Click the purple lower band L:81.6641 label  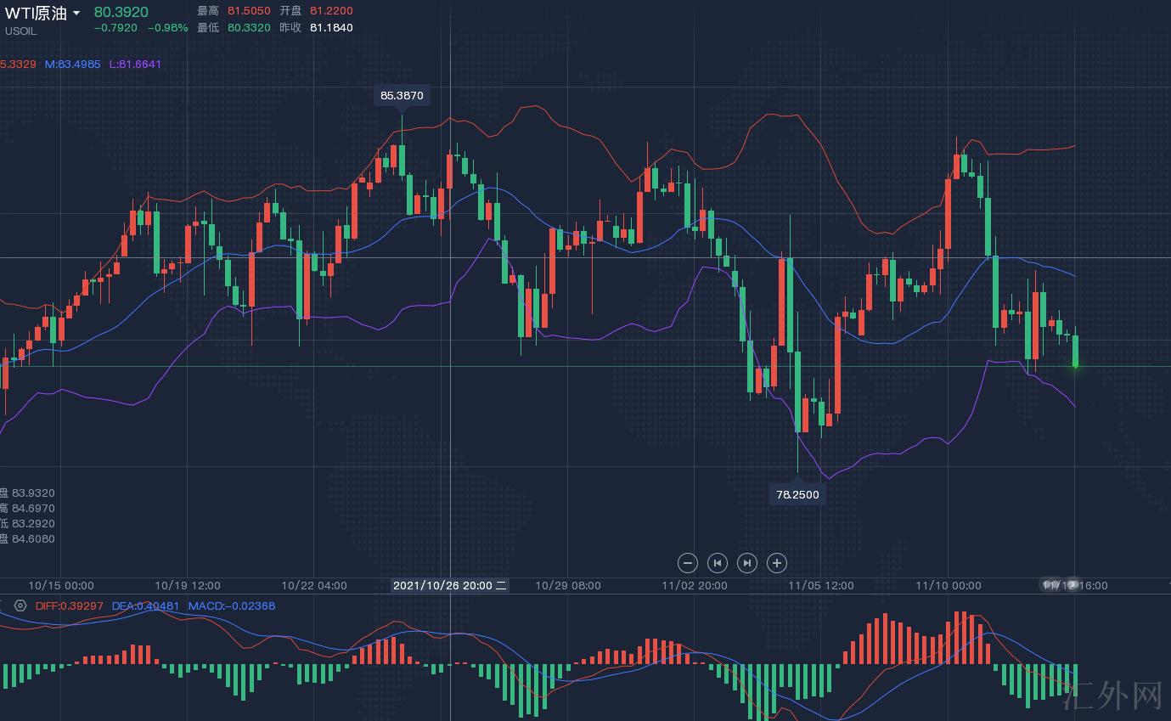[x=135, y=64]
